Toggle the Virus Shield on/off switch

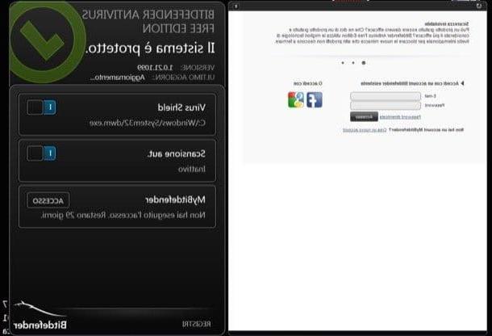point(41,107)
